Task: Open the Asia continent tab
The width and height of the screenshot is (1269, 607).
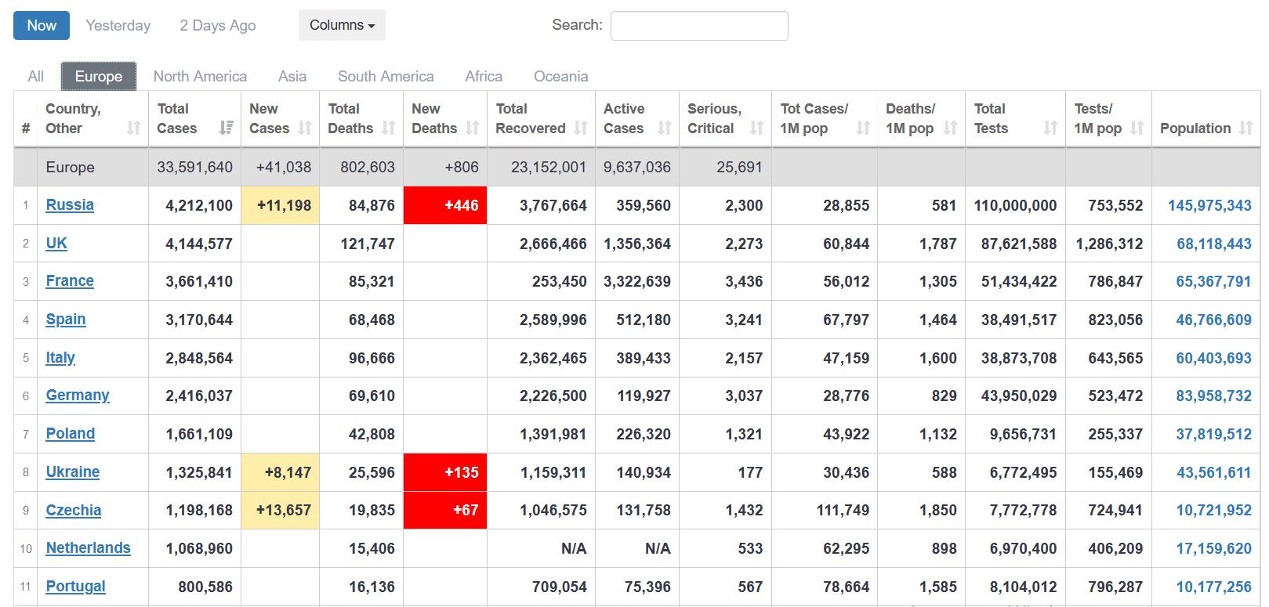Action: (x=292, y=76)
